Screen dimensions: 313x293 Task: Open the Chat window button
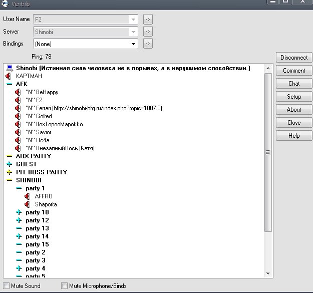(x=294, y=84)
